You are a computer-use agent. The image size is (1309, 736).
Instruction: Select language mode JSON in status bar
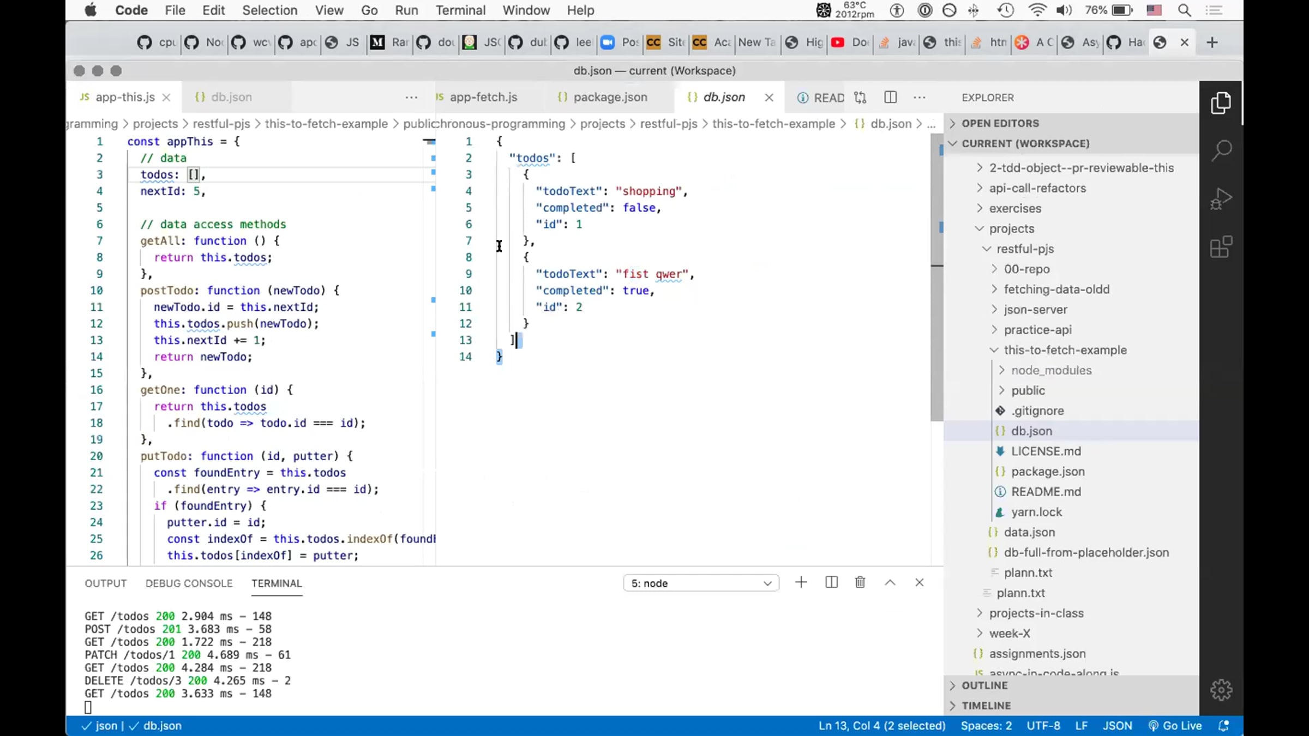[x=1118, y=726]
